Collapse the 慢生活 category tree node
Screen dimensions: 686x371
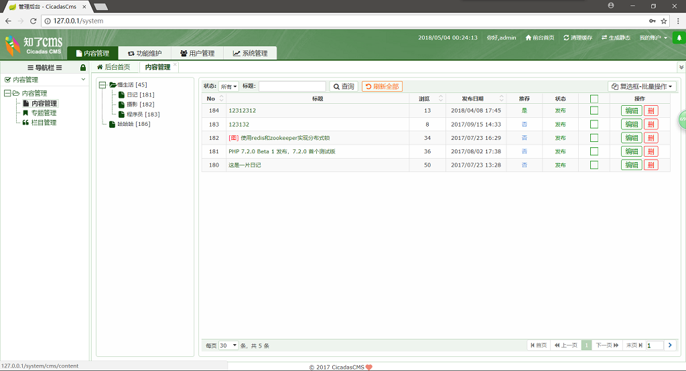coord(102,85)
